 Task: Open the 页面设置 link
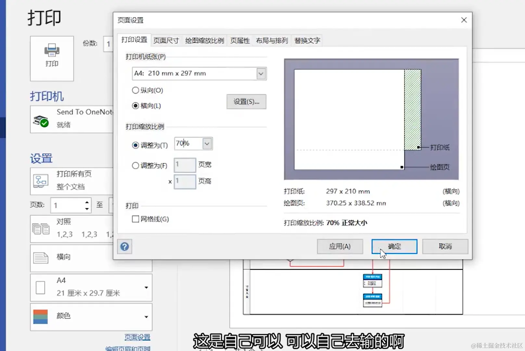[137, 337]
